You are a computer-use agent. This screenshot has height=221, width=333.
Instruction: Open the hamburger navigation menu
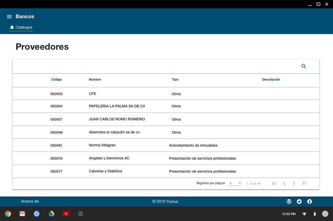tap(9, 17)
